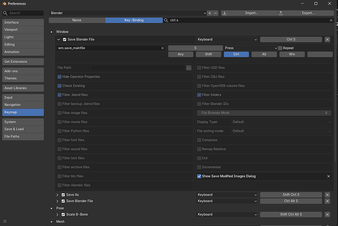Toggle the Repeat checkbox

tap(280, 48)
